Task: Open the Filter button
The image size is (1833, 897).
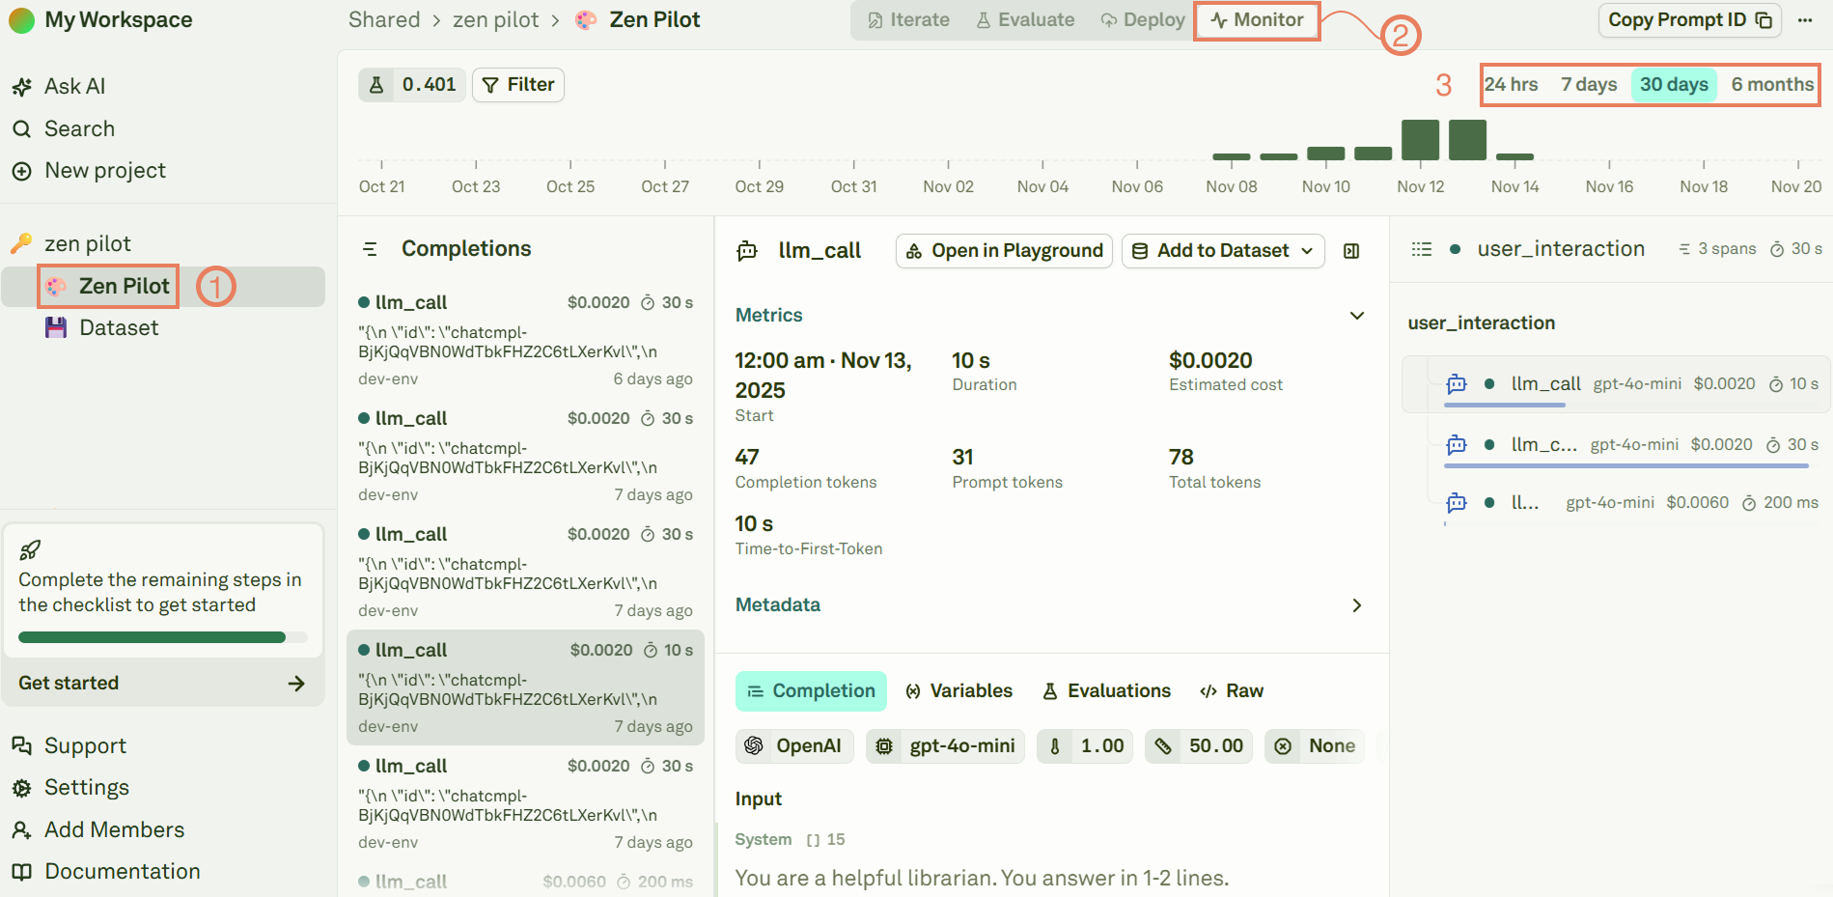Action: pyautogui.click(x=517, y=85)
